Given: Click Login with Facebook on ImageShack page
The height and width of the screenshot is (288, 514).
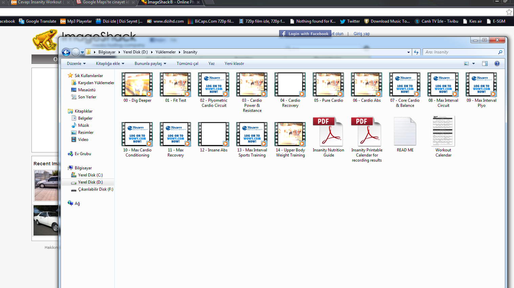Looking at the screenshot, I should click(305, 34).
